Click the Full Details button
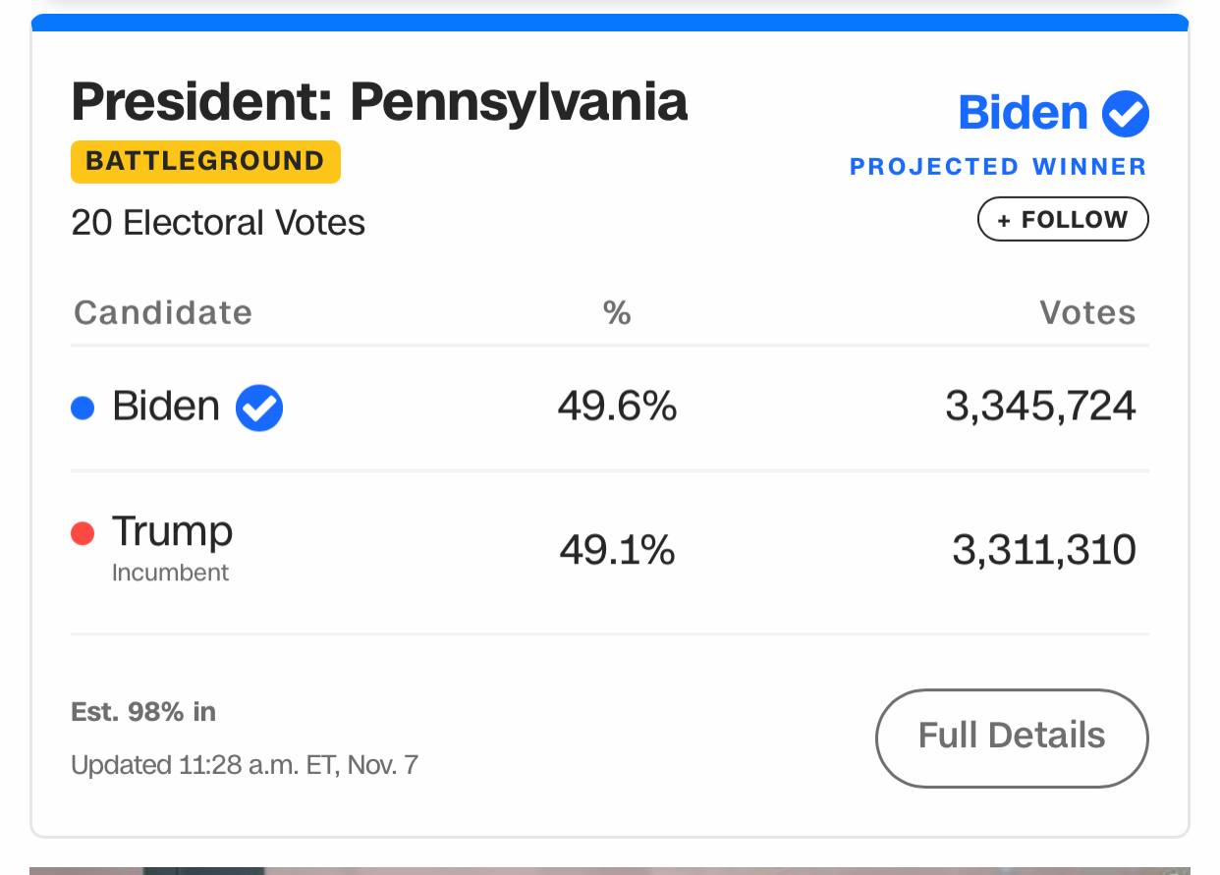This screenshot has width=1220, height=875. (x=1011, y=737)
